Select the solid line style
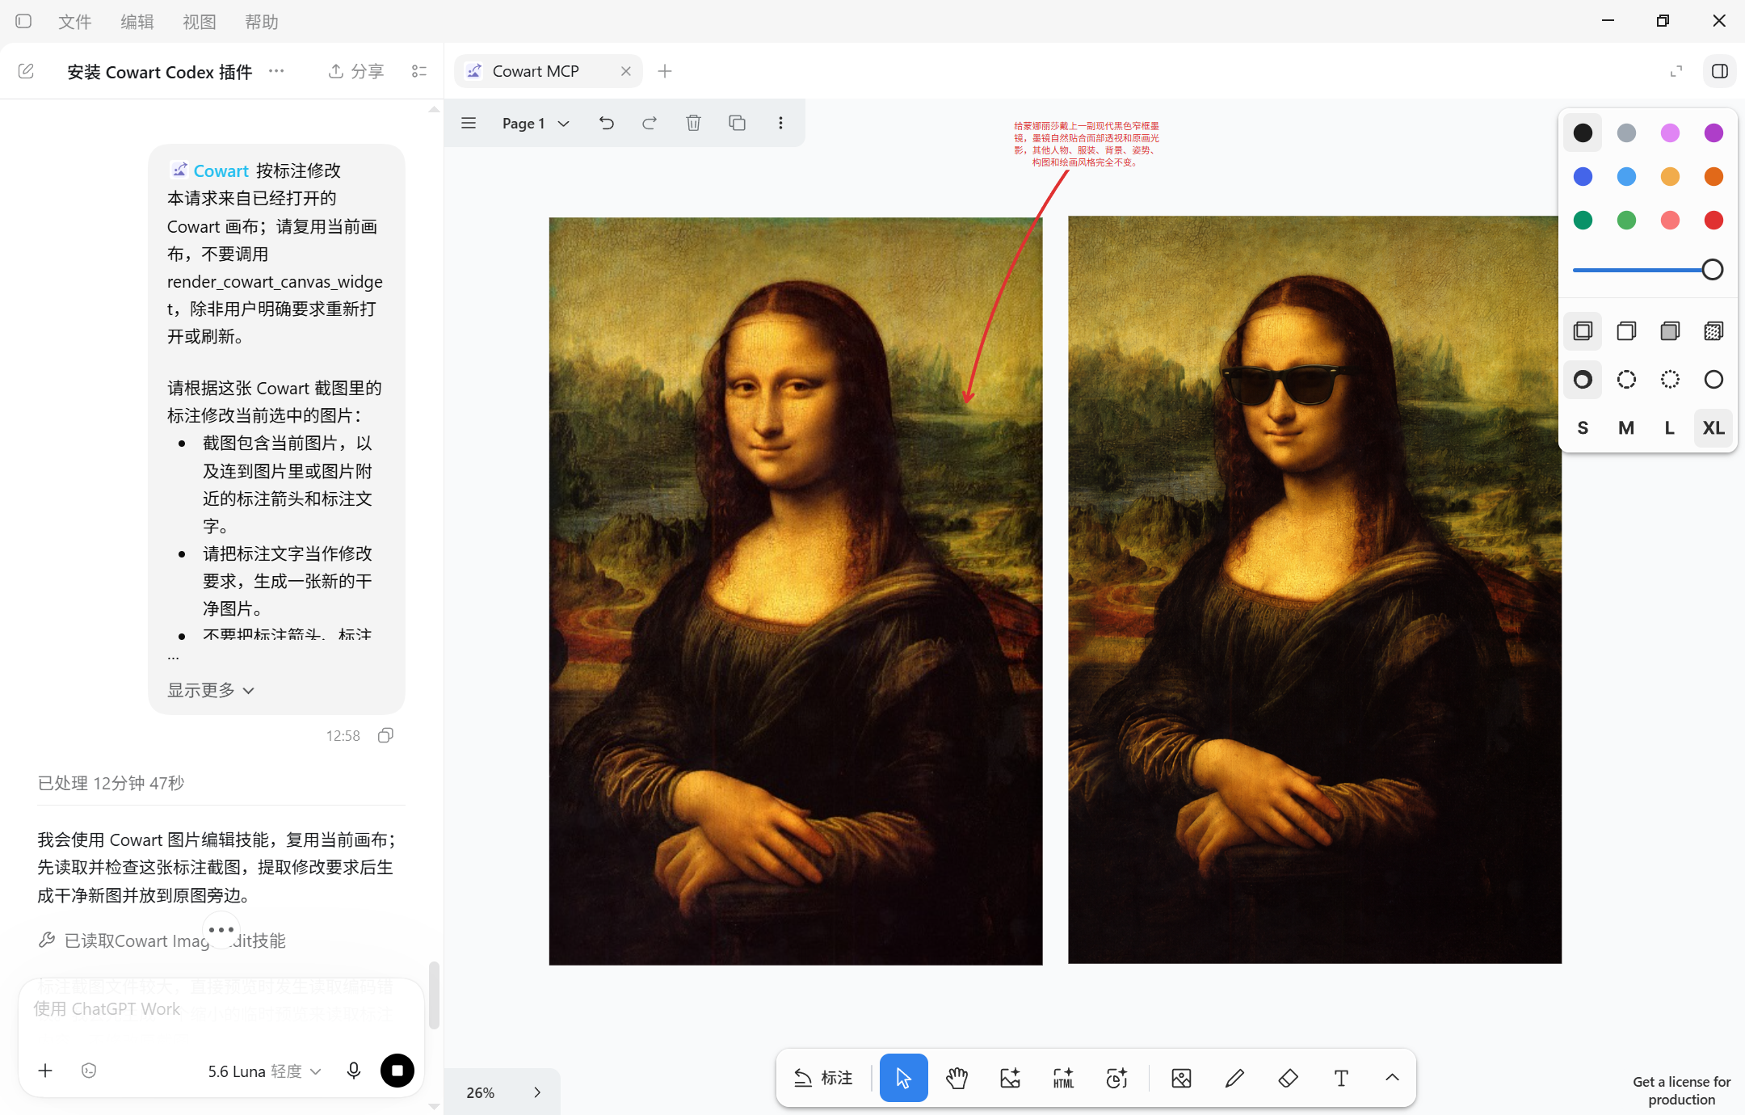 (x=1713, y=380)
